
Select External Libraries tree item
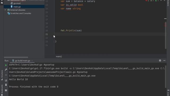[x=18, y=10]
